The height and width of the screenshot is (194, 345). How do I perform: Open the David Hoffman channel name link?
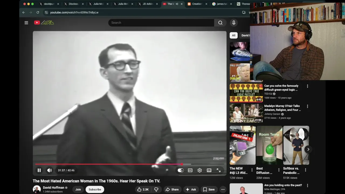click(54, 188)
